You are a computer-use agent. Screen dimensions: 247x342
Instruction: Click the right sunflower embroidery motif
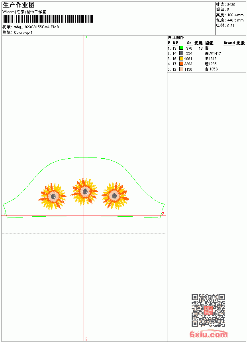coord(115,196)
